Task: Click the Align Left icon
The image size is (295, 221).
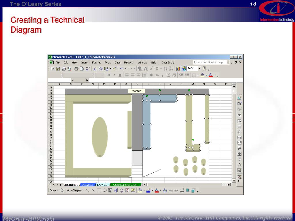Action: [127, 75]
